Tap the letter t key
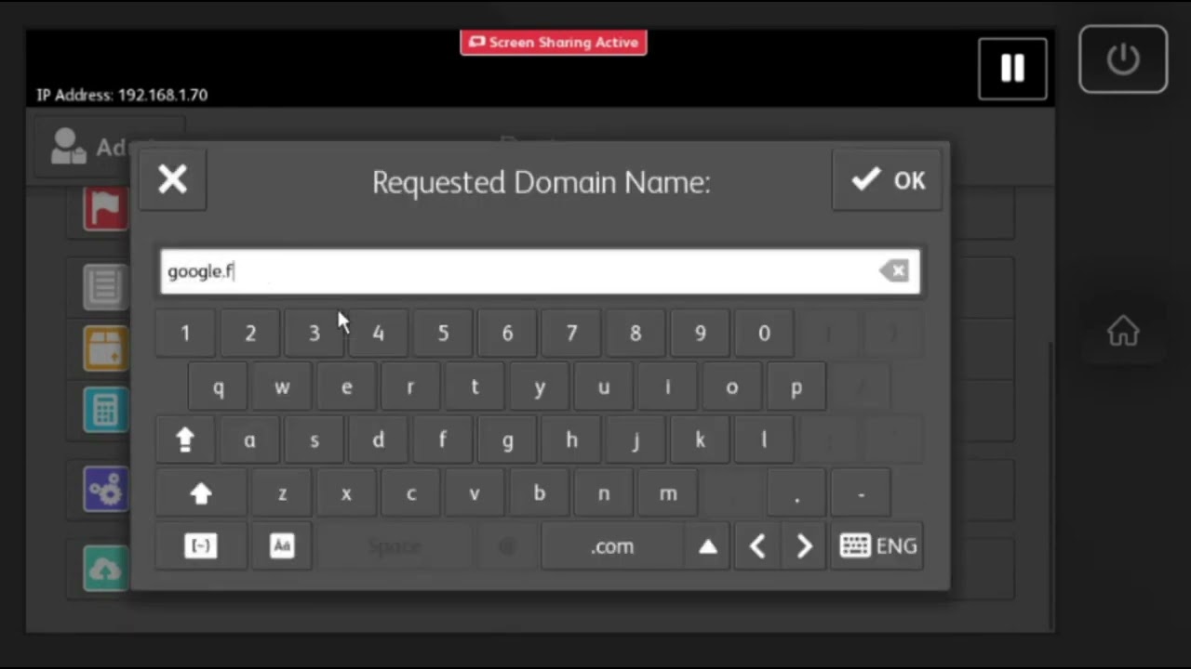Image resolution: width=1191 pixels, height=669 pixels. (475, 387)
